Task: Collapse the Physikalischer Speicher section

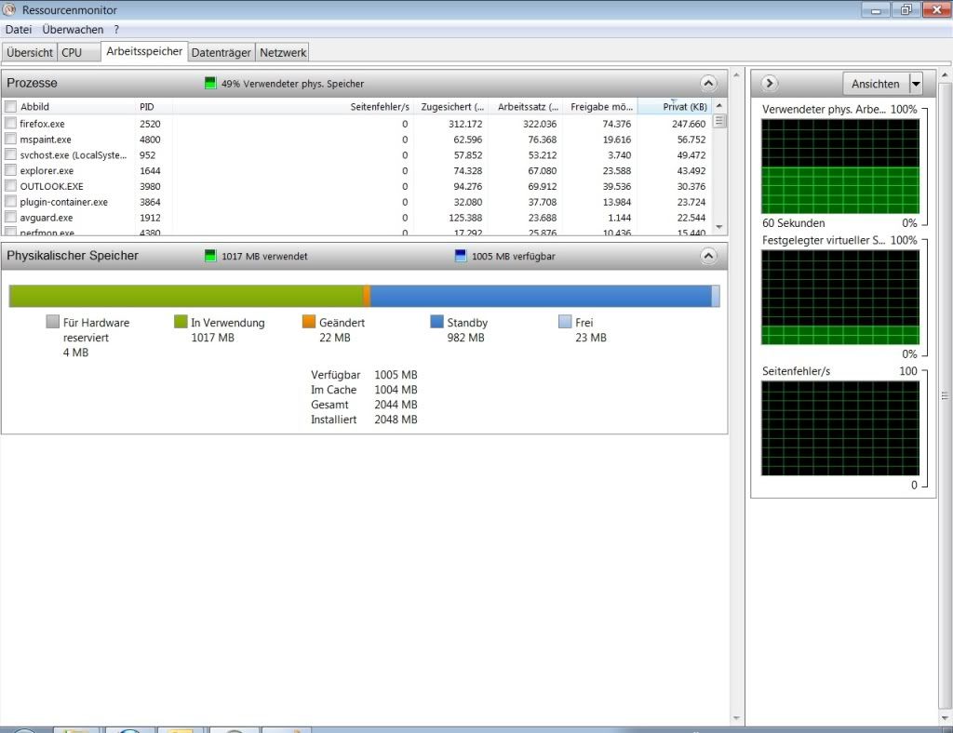Action: pos(709,256)
